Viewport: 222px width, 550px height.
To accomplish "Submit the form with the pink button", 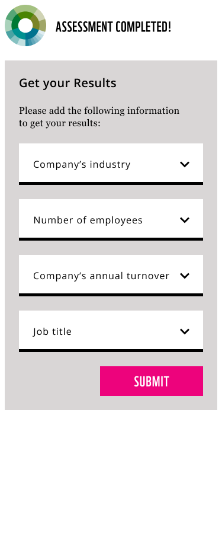I will (152, 381).
